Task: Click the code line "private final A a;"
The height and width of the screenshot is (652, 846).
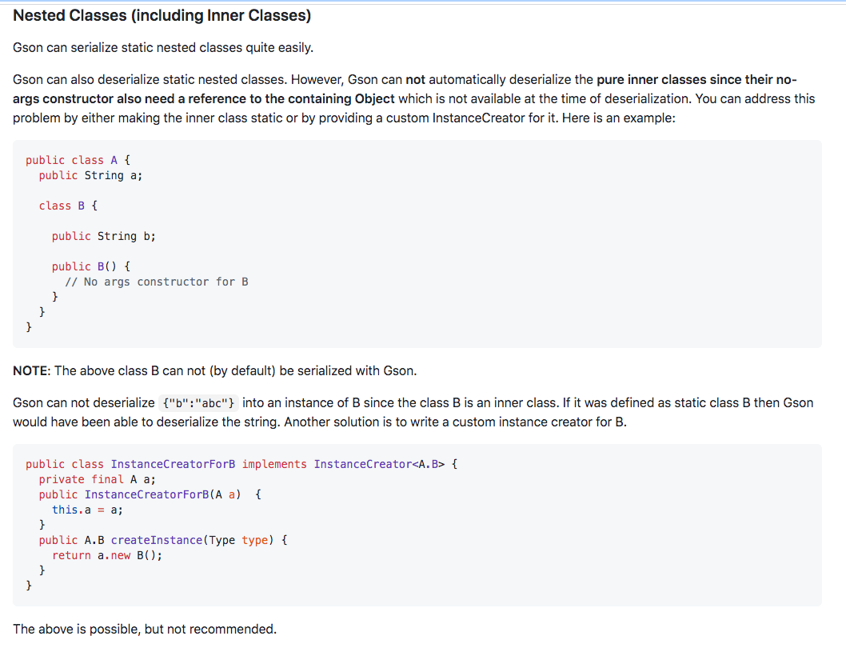Action: coord(97,479)
